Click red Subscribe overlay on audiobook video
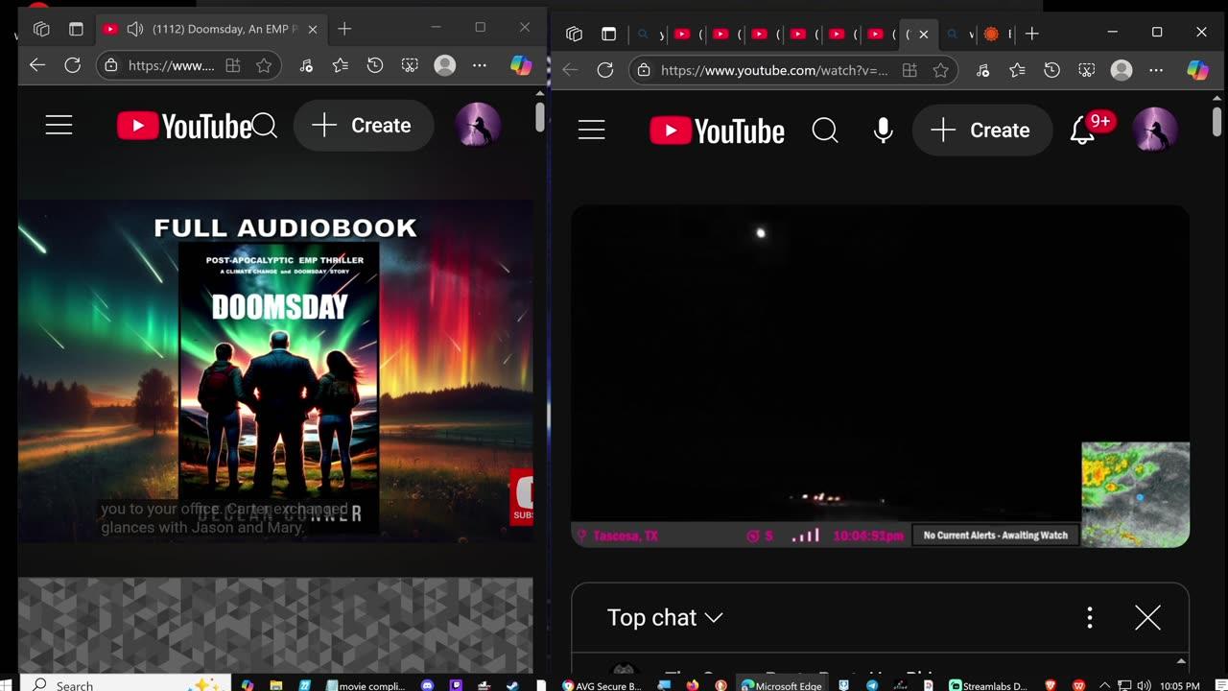The width and height of the screenshot is (1228, 691). [522, 496]
